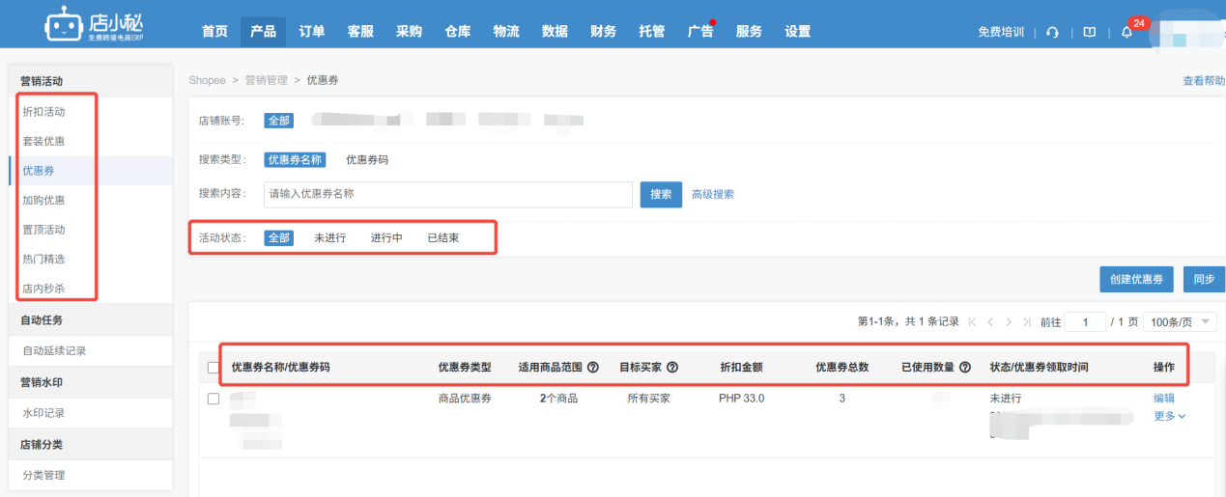Click 免费培训 in the header
The height and width of the screenshot is (497, 1226).
coord(1001,32)
